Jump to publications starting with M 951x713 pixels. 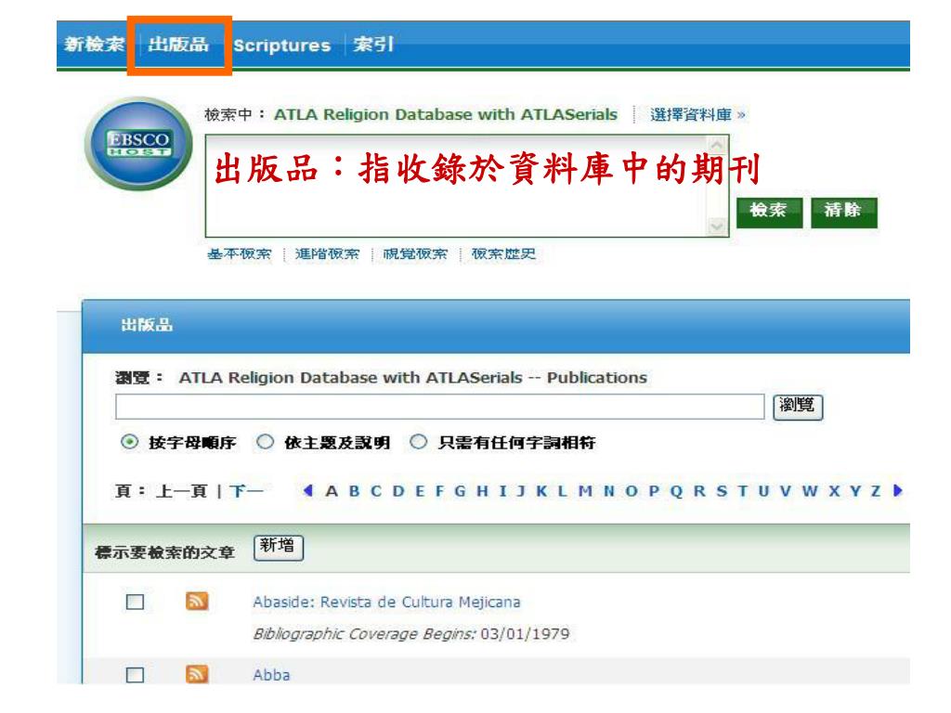point(585,491)
